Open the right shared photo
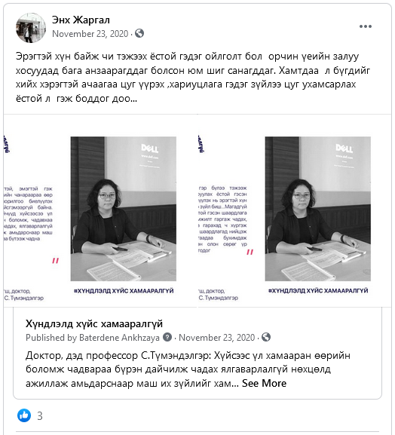This screenshot has width=395, height=435. click(295, 211)
